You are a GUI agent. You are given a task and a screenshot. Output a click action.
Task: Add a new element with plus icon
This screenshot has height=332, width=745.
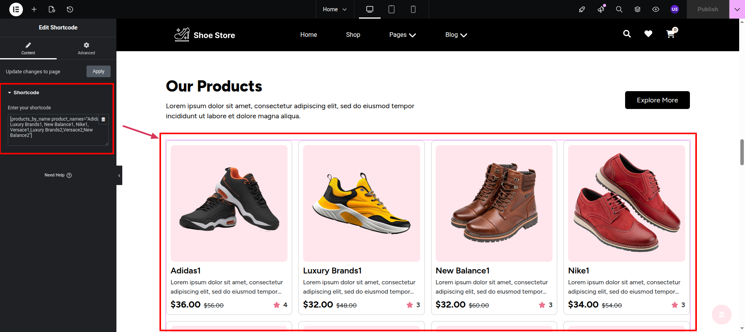[34, 9]
